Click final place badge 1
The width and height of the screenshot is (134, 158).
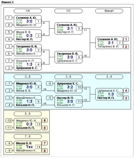point(126,39)
